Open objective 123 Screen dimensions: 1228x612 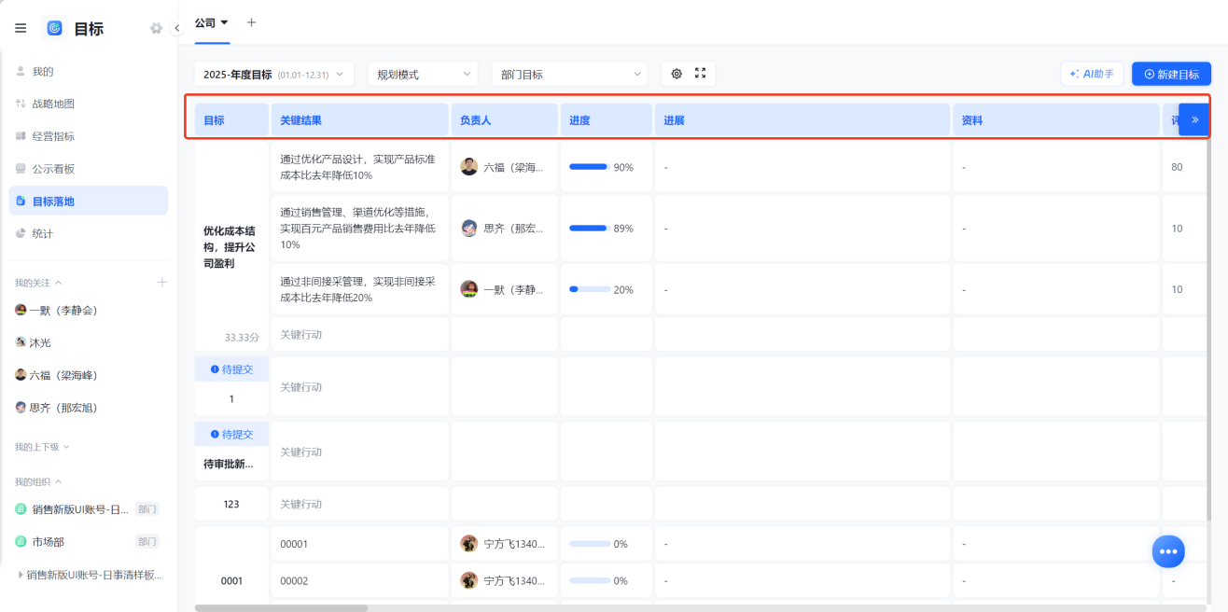[x=231, y=504]
